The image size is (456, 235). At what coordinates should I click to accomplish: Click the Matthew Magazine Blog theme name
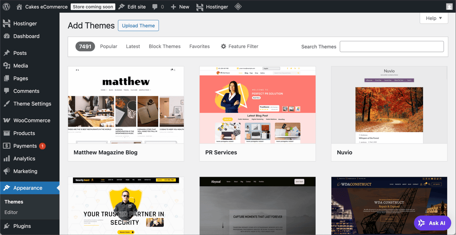(x=106, y=152)
